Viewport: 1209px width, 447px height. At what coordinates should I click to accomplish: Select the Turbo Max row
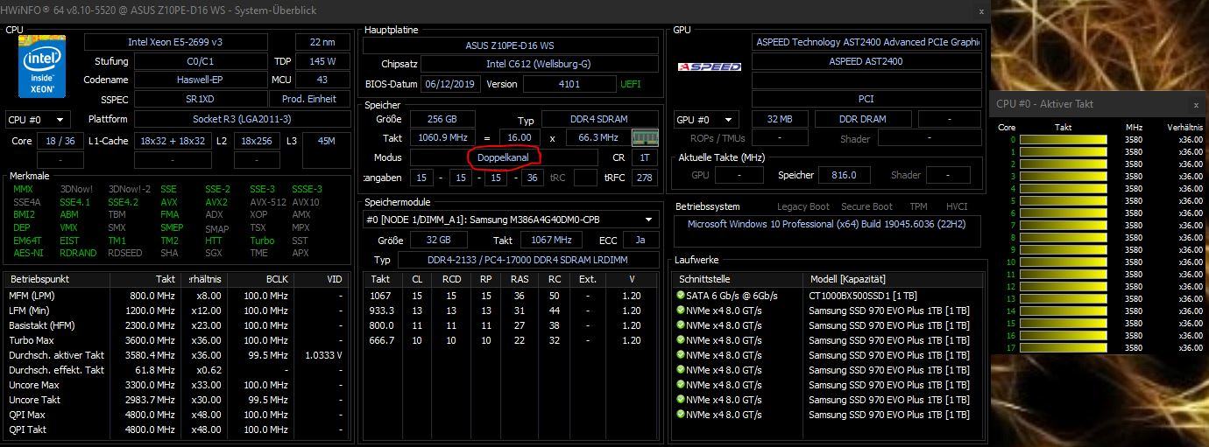click(177, 340)
